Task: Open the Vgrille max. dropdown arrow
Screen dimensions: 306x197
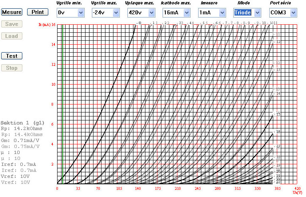Action: tap(116, 13)
